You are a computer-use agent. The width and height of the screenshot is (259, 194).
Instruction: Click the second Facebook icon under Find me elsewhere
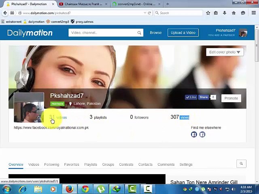(x=202, y=135)
